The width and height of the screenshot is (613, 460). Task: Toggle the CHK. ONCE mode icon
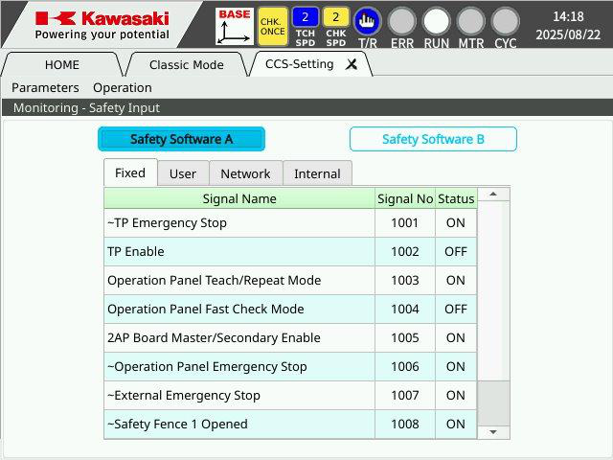272,26
